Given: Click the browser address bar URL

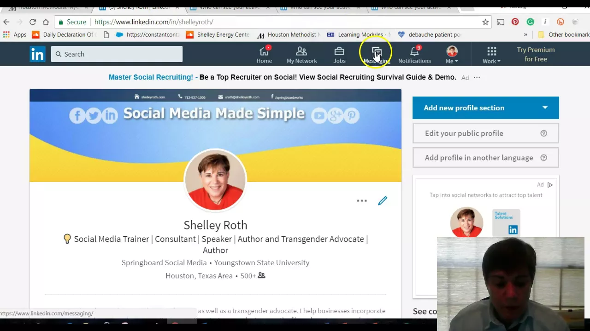Looking at the screenshot, I should click(x=154, y=22).
